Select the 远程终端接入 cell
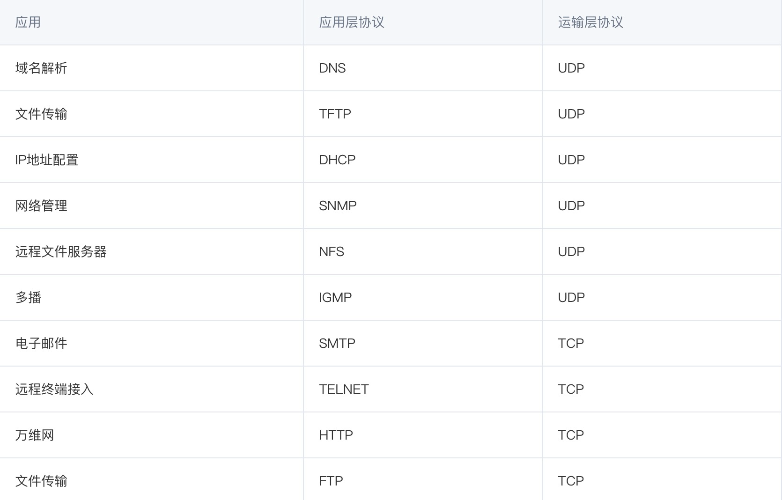Viewport: 782px width, 500px height. coord(151,390)
